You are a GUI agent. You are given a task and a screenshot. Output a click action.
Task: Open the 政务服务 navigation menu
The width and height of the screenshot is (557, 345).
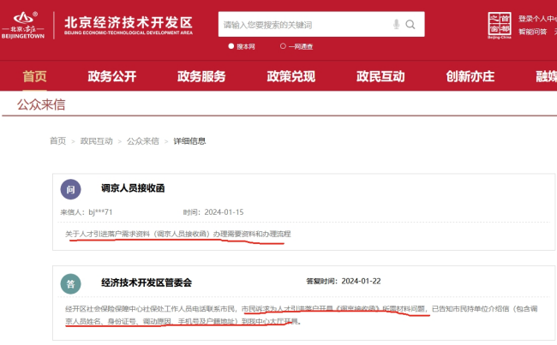tap(201, 76)
